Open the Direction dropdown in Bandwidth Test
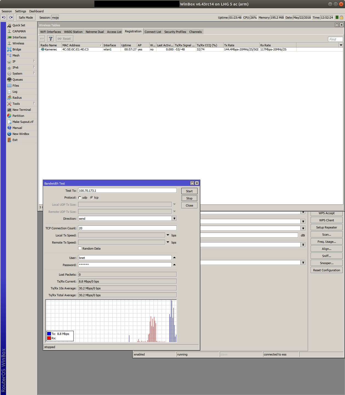Image resolution: width=345 pixels, height=395 pixels. 174,218
